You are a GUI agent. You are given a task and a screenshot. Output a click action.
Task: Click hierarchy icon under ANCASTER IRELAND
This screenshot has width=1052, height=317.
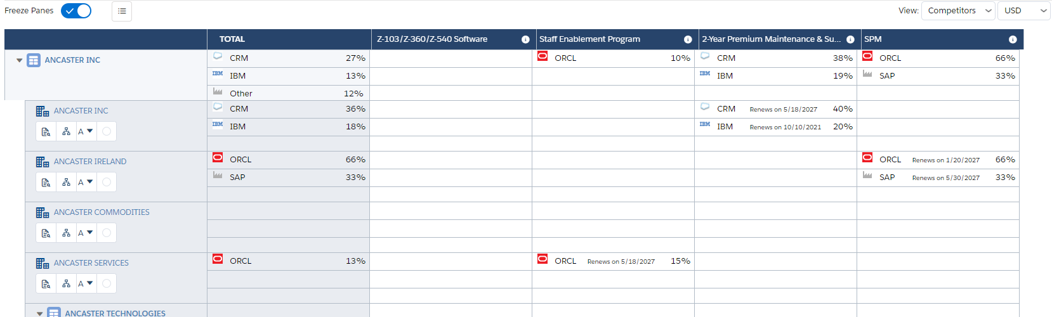(66, 183)
